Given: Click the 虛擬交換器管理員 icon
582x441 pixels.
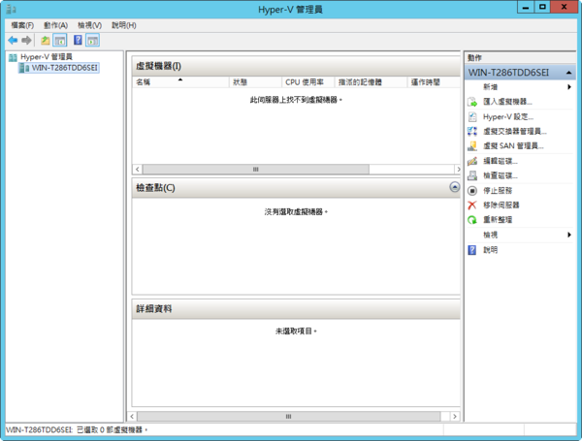Looking at the screenshot, I should pyautogui.click(x=472, y=131).
